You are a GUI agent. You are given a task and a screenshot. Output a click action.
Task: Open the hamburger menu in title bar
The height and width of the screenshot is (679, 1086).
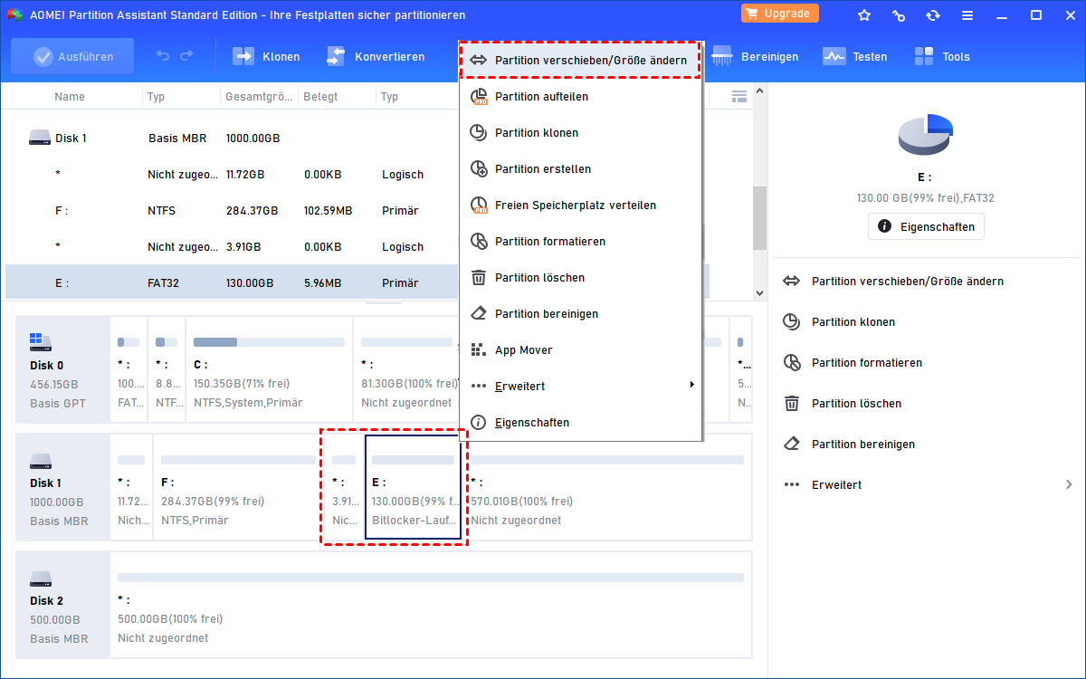967,15
